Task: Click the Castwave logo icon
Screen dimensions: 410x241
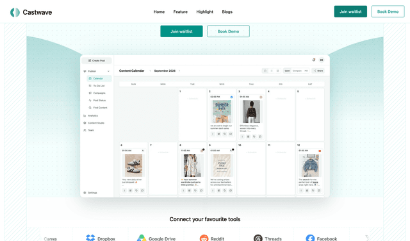Action: pyautogui.click(x=15, y=12)
